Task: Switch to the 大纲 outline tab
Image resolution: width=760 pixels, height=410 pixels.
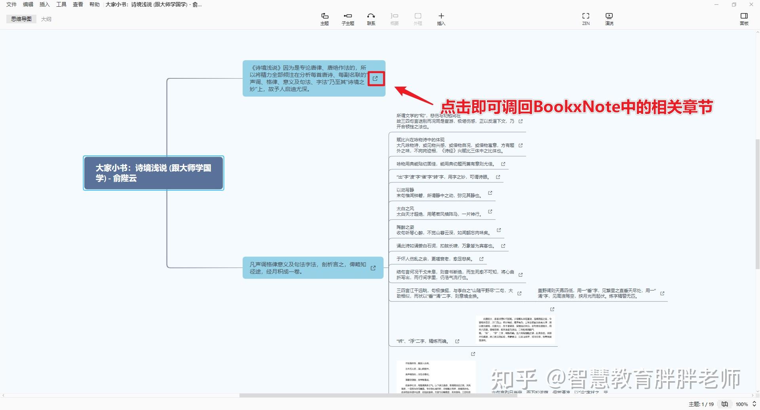Action: pos(46,19)
